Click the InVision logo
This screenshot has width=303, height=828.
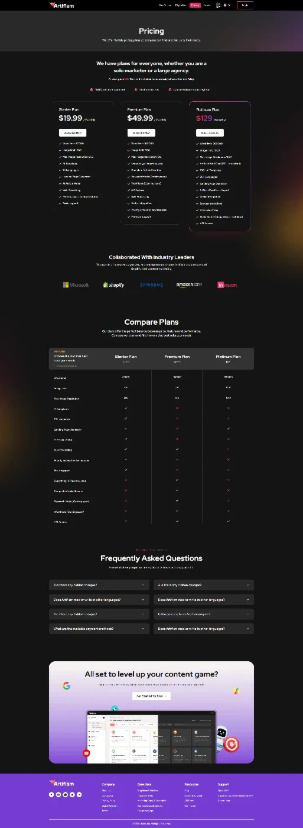pyautogui.click(x=227, y=285)
